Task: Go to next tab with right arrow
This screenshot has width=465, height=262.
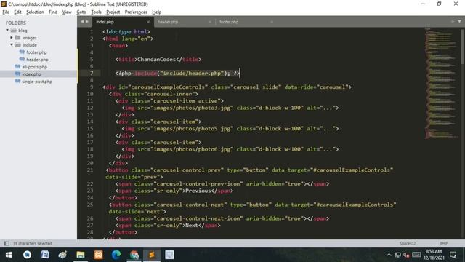Action: [87, 22]
